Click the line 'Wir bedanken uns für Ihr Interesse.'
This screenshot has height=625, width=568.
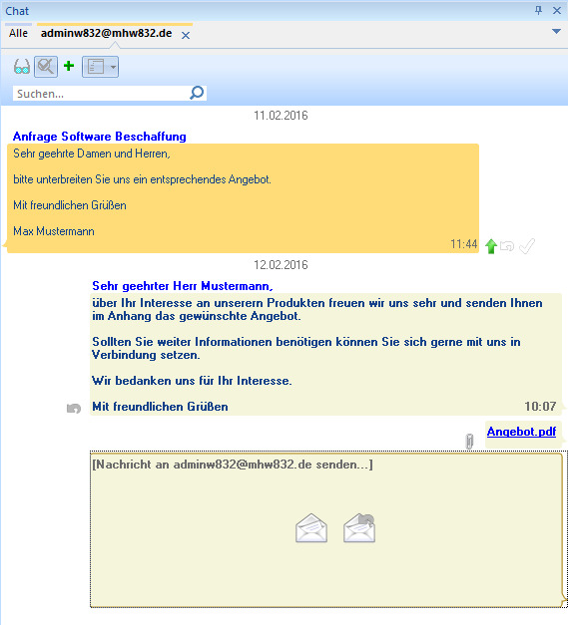point(192,381)
